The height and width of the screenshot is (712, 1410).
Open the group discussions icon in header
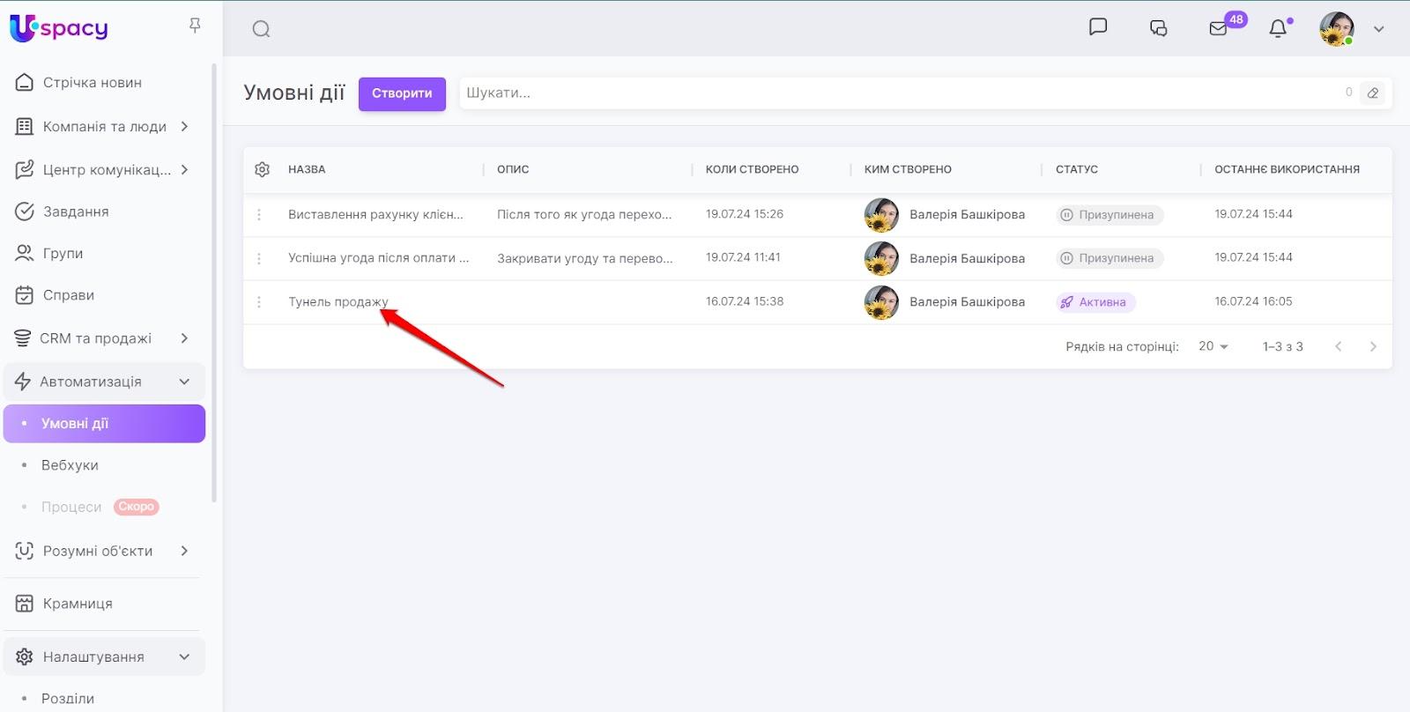[x=1158, y=28]
